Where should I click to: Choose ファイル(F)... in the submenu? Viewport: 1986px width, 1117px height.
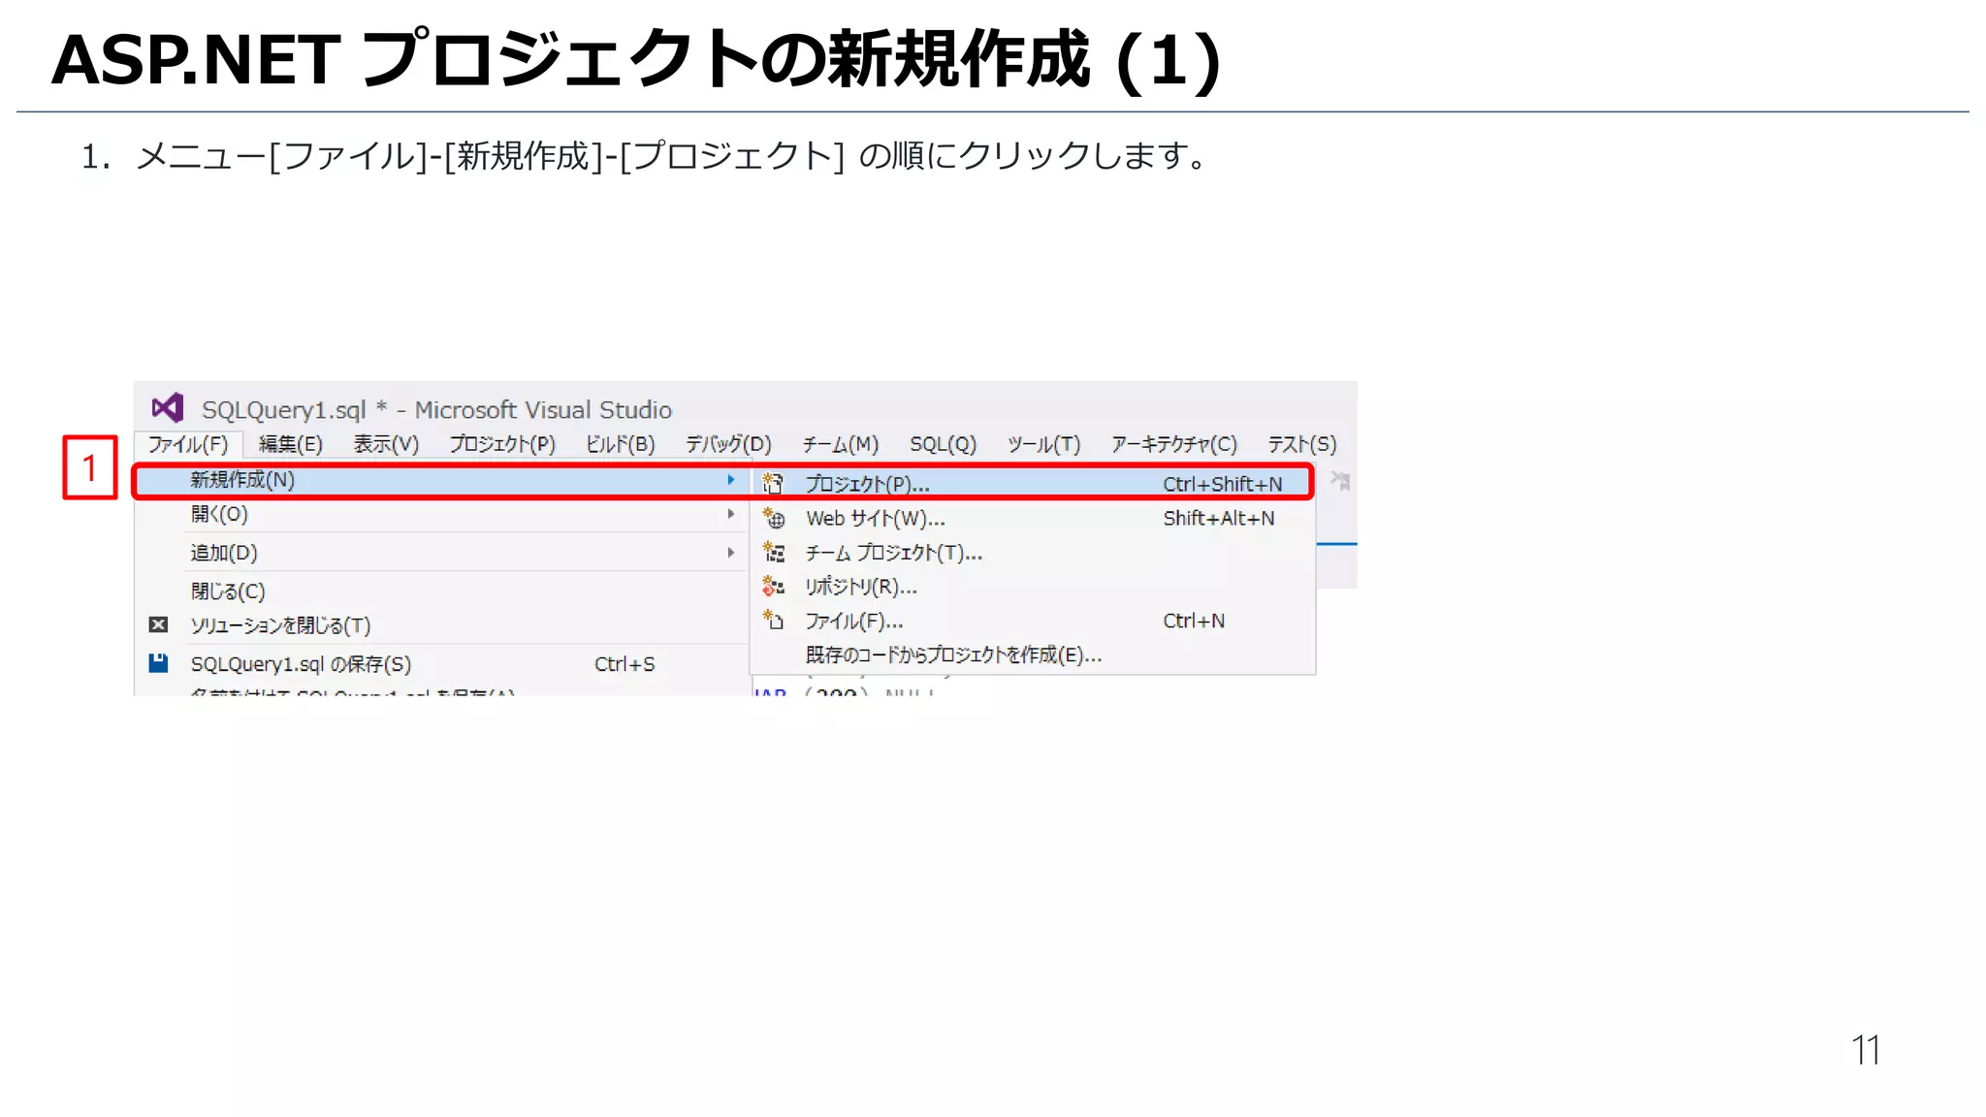point(1033,621)
